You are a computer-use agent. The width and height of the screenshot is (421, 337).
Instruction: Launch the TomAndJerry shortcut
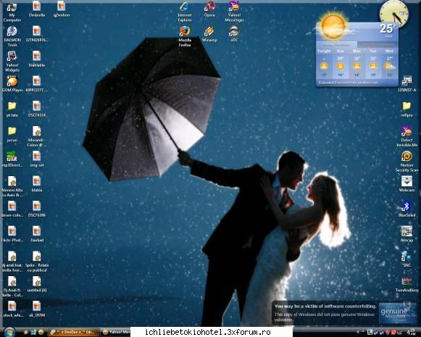pos(407,284)
